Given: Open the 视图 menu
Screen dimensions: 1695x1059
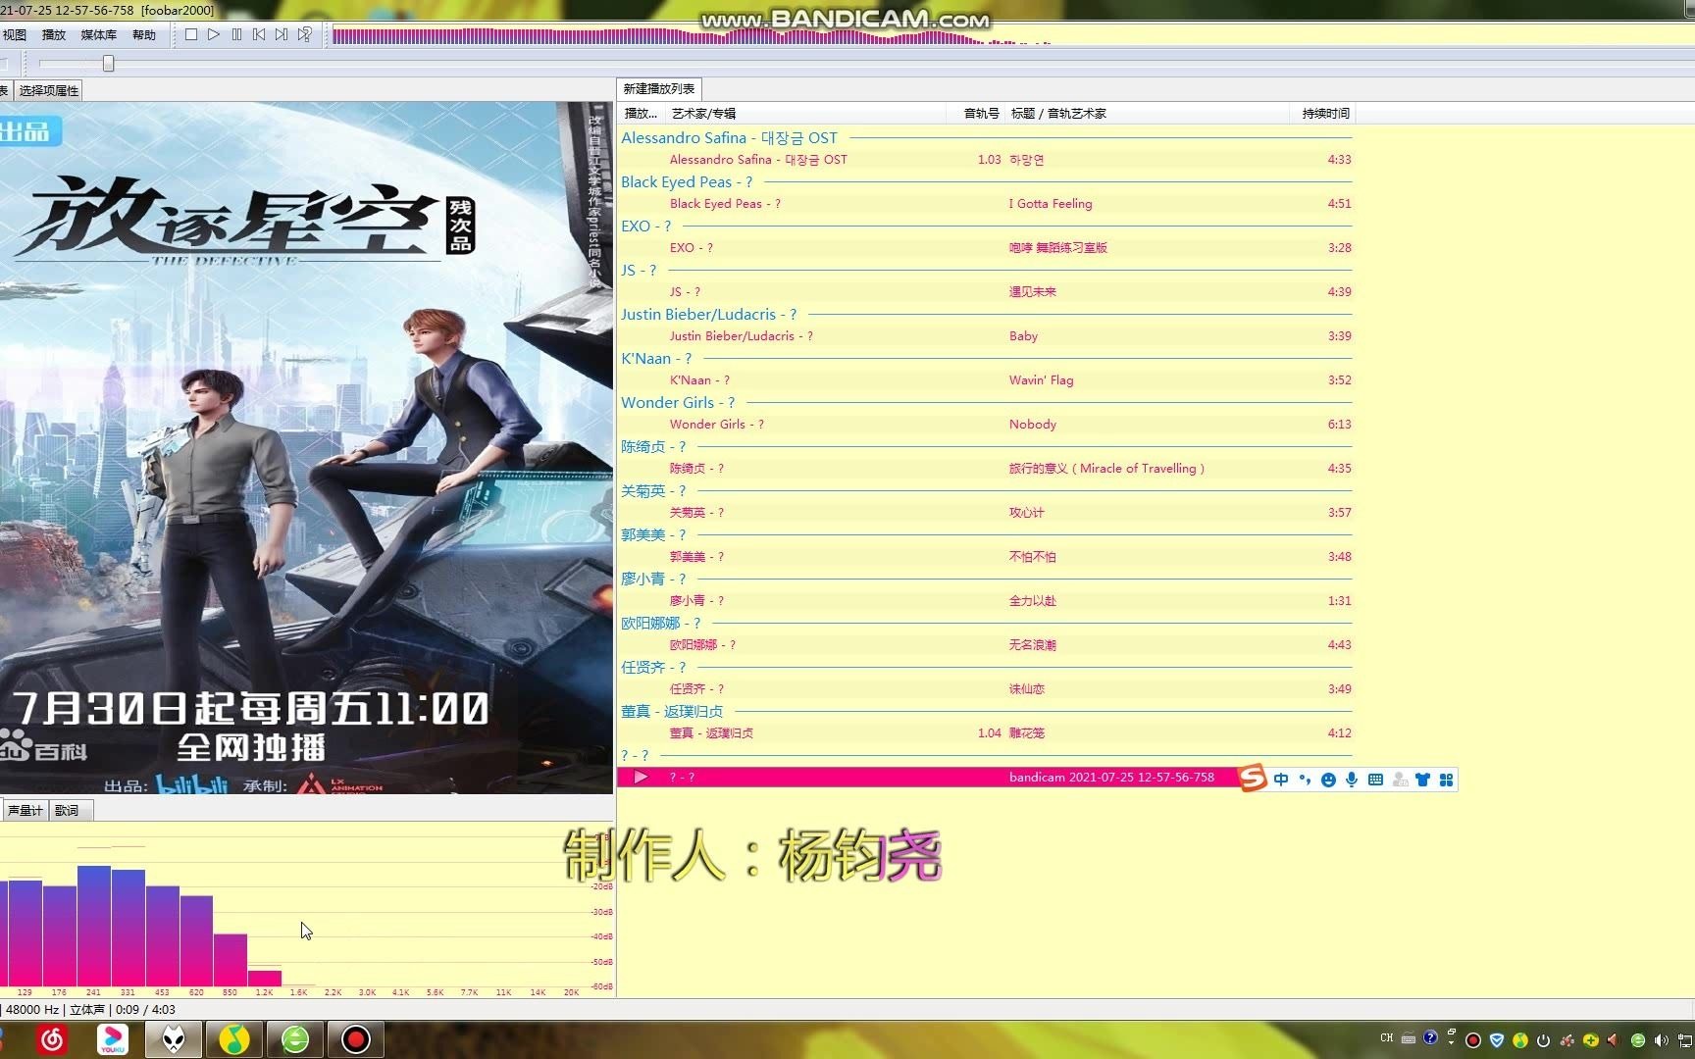Looking at the screenshot, I should point(15,34).
